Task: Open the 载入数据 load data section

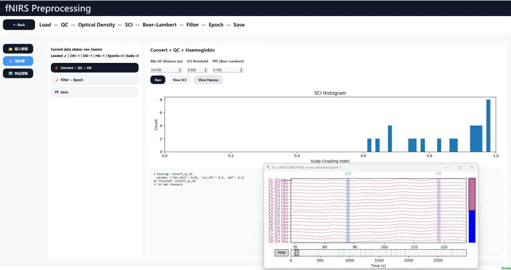Action: point(18,49)
